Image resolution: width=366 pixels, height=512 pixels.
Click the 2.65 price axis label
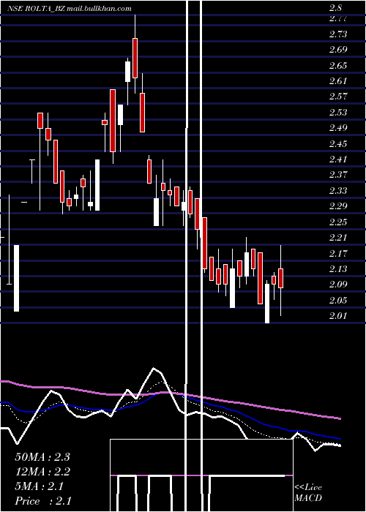coord(338,66)
